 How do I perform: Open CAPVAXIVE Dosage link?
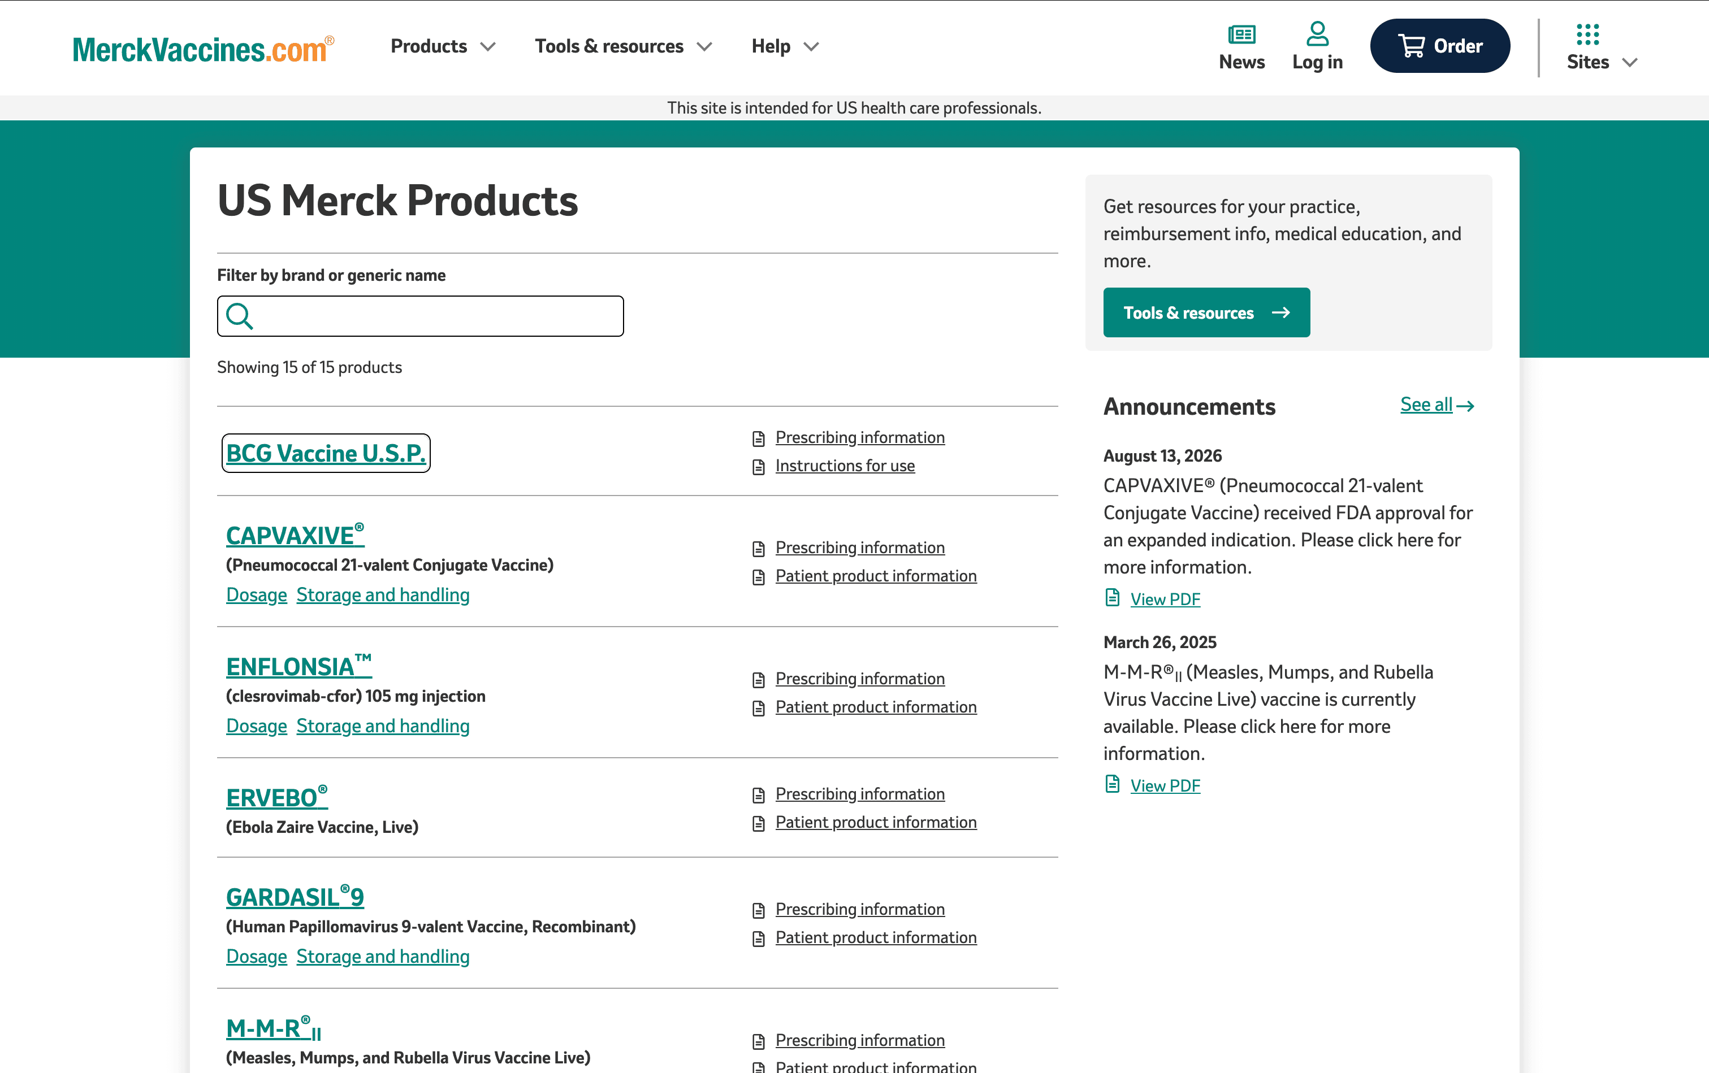coord(256,595)
